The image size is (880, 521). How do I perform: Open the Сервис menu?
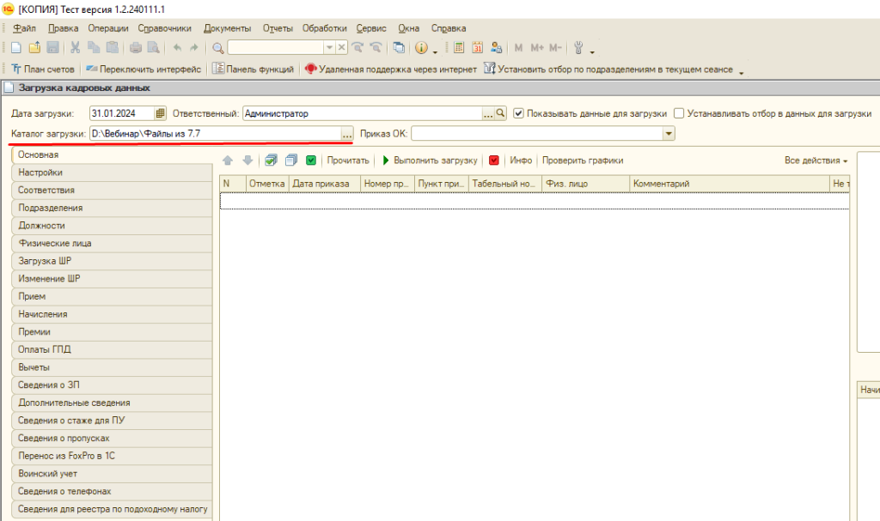[372, 28]
